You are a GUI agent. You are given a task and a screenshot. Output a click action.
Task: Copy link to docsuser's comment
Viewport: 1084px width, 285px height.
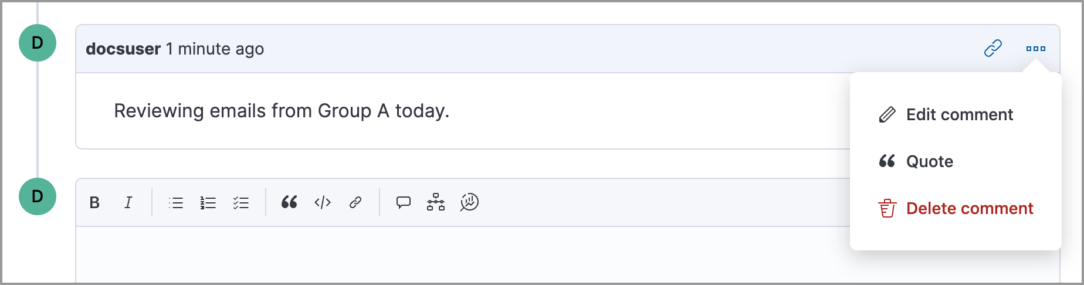[x=993, y=48]
